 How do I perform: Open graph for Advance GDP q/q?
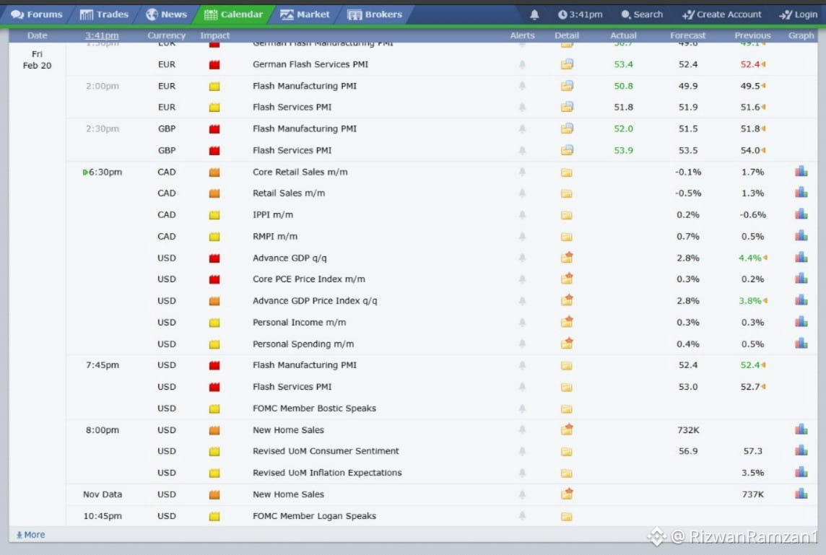(x=801, y=257)
